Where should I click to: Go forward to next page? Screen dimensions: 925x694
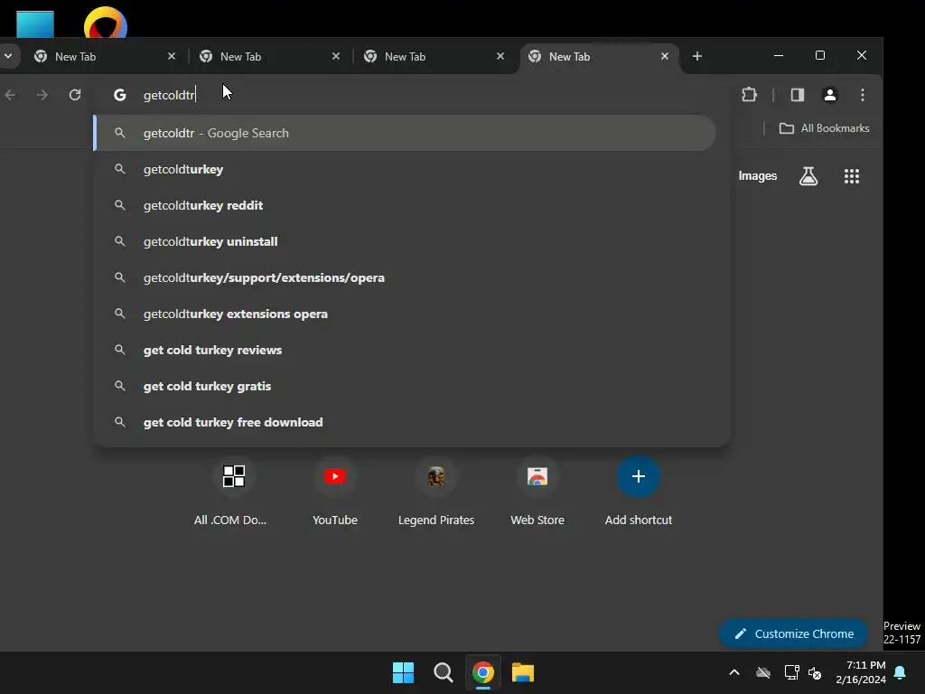42,95
